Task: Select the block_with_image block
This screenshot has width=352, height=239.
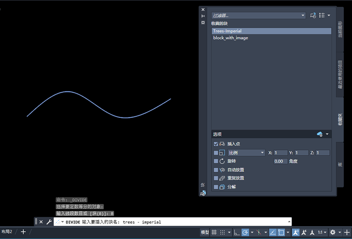Action: (x=271, y=38)
